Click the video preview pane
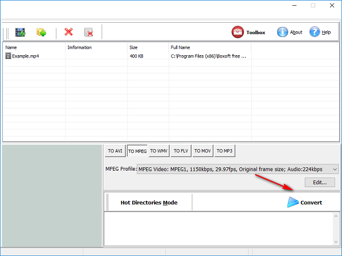The height and width of the screenshot is (256, 342). tap(52, 196)
